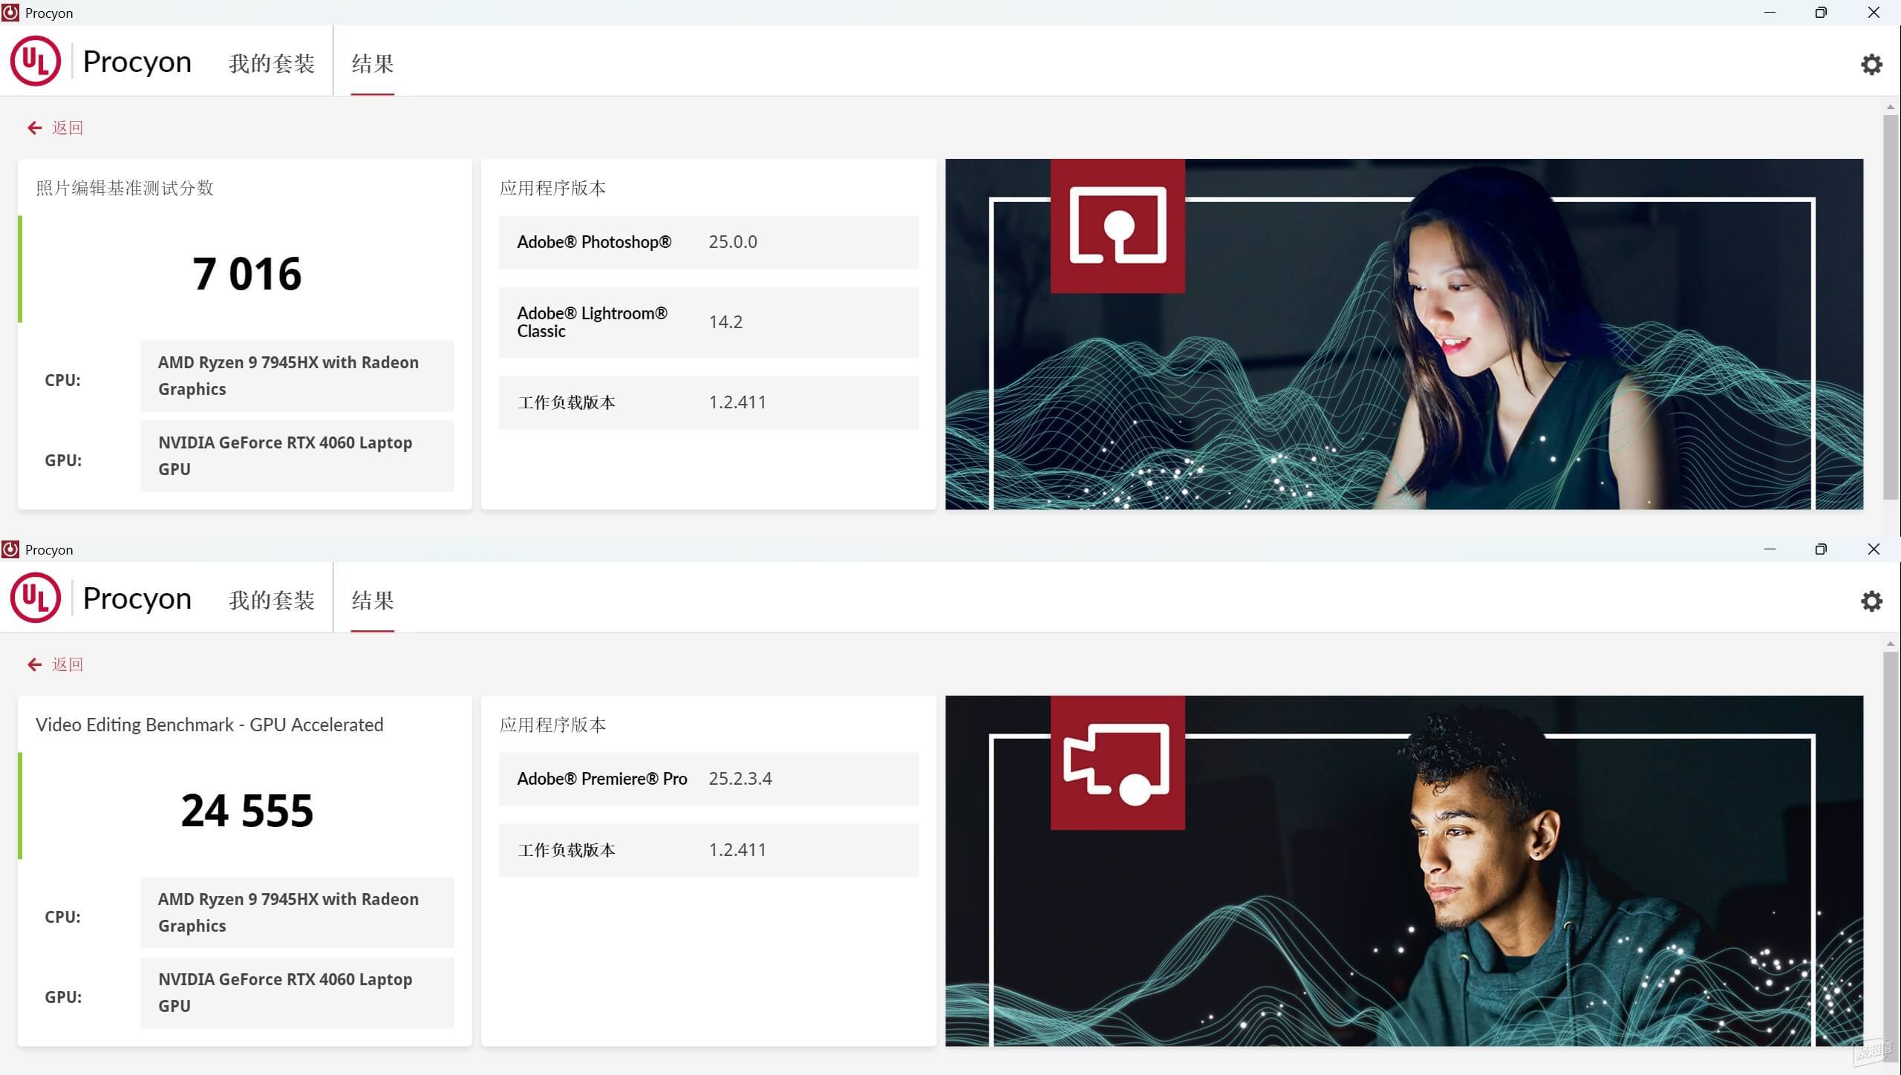The height and width of the screenshot is (1075, 1901).
Task: Click Adobe Photoshop version 25.0.0 row
Action: point(708,242)
